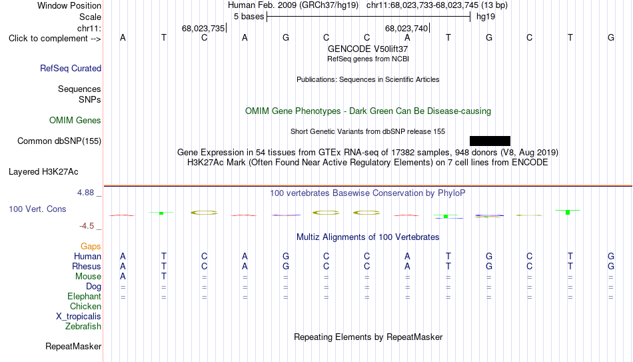Click the tallest green PhyloP bar near the right
This screenshot has height=362, width=633.
568,212
